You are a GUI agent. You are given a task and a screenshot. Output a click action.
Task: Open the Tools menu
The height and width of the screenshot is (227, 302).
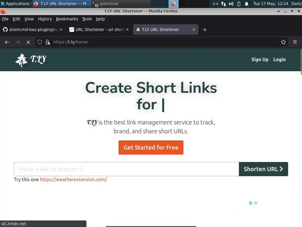tap(87, 19)
